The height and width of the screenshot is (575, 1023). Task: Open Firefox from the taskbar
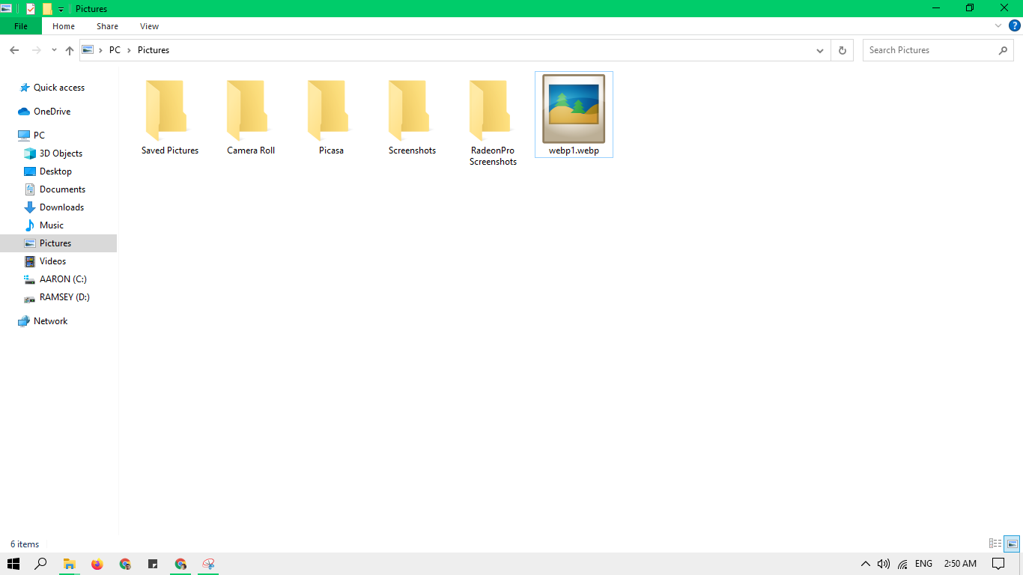(x=97, y=564)
